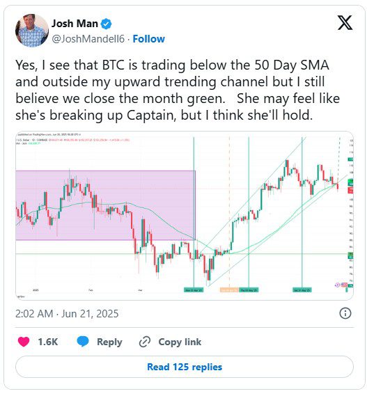The image size is (367, 396).
Task: Like the tweet with heart icon
Action: pyautogui.click(x=24, y=342)
